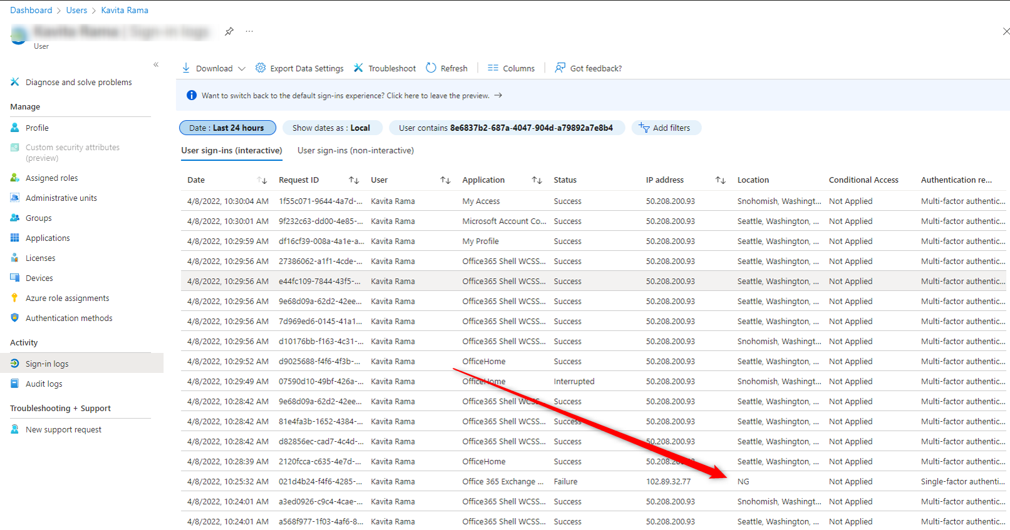This screenshot has height=530, width=1010.
Task: Click Got feedback icon
Action: pyautogui.click(x=560, y=68)
